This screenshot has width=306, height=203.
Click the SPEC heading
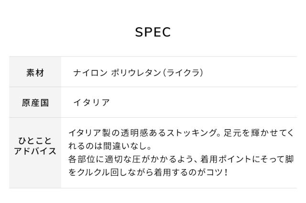tap(153, 32)
